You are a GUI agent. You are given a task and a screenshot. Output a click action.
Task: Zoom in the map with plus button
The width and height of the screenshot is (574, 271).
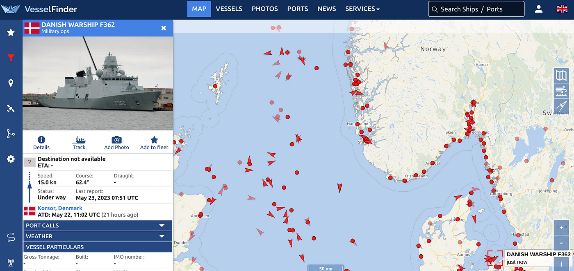(561, 228)
